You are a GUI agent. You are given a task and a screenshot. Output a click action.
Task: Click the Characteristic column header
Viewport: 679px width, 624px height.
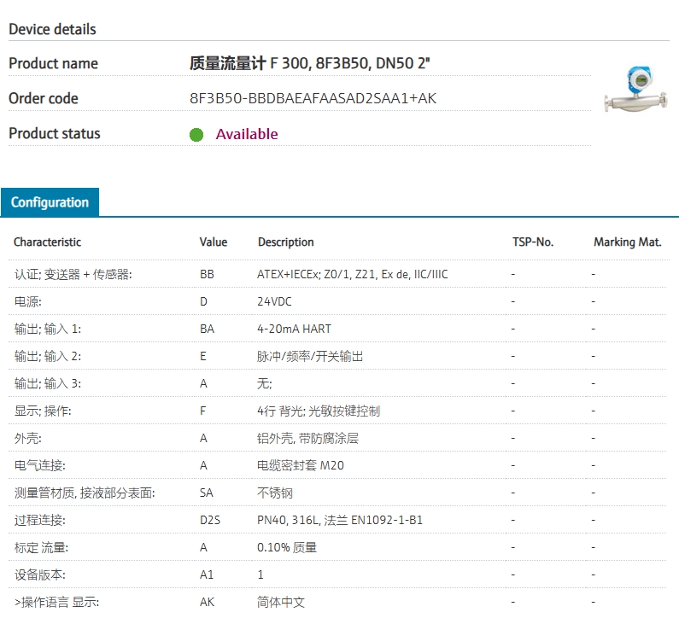(47, 242)
